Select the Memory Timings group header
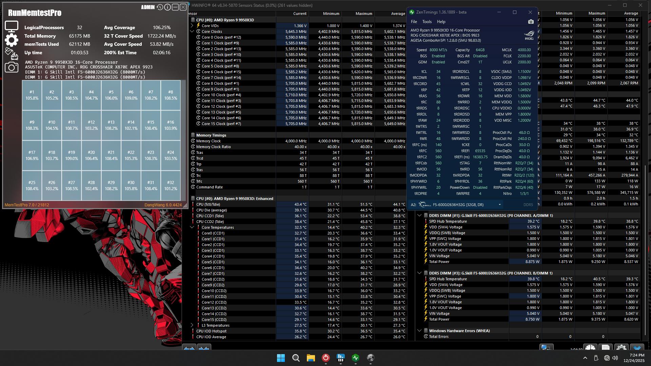The image size is (651, 366). tap(211, 135)
